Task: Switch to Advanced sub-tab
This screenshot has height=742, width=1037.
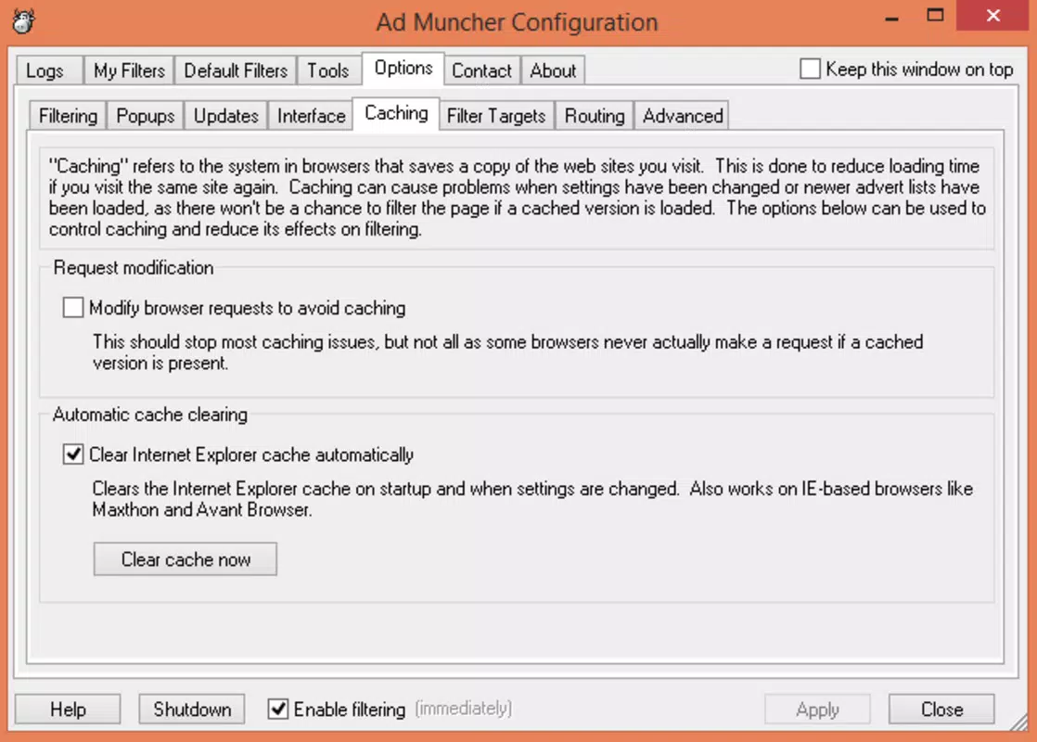Action: [683, 116]
